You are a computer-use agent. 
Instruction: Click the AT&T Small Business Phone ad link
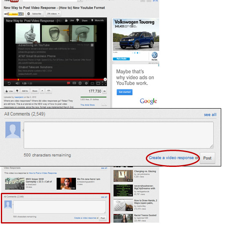pos(37,56)
